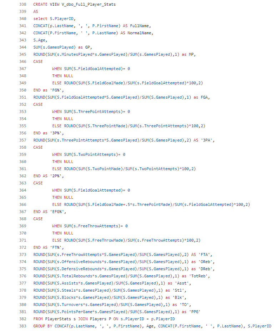This screenshot has height=331, width=277.
Task: Select line number 345 in the gutter
Action: [22, 54]
